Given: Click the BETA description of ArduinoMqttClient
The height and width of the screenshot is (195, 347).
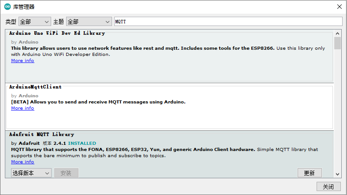Looking at the screenshot, I should pyautogui.click(x=98, y=102).
